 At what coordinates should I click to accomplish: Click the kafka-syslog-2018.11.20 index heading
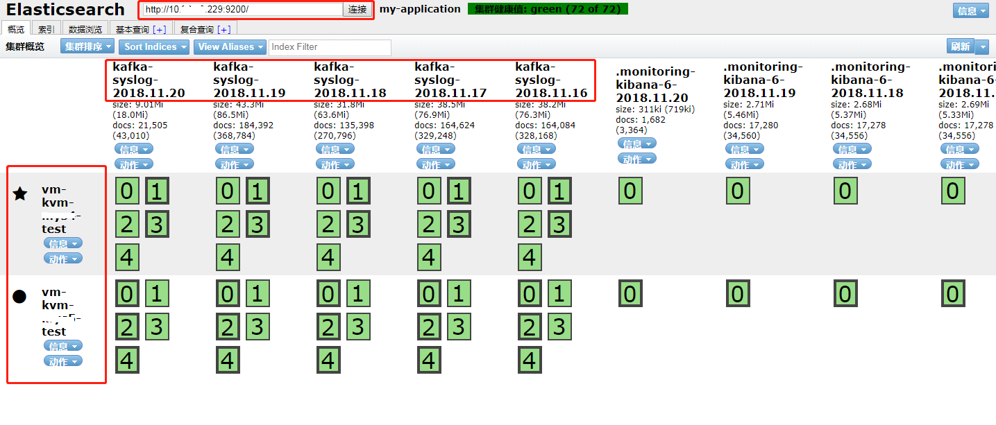tap(149, 80)
